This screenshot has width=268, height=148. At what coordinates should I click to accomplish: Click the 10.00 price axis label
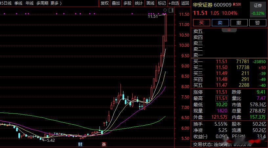pos(184,45)
